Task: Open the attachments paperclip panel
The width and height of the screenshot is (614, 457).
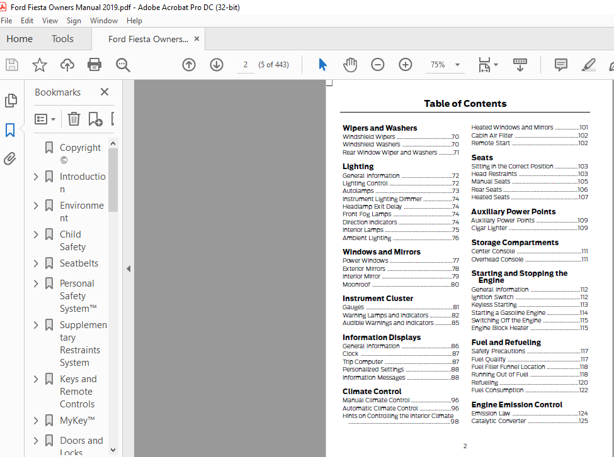Action: (10, 158)
